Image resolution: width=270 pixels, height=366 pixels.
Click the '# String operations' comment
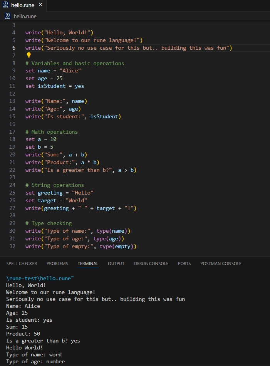[55, 185]
